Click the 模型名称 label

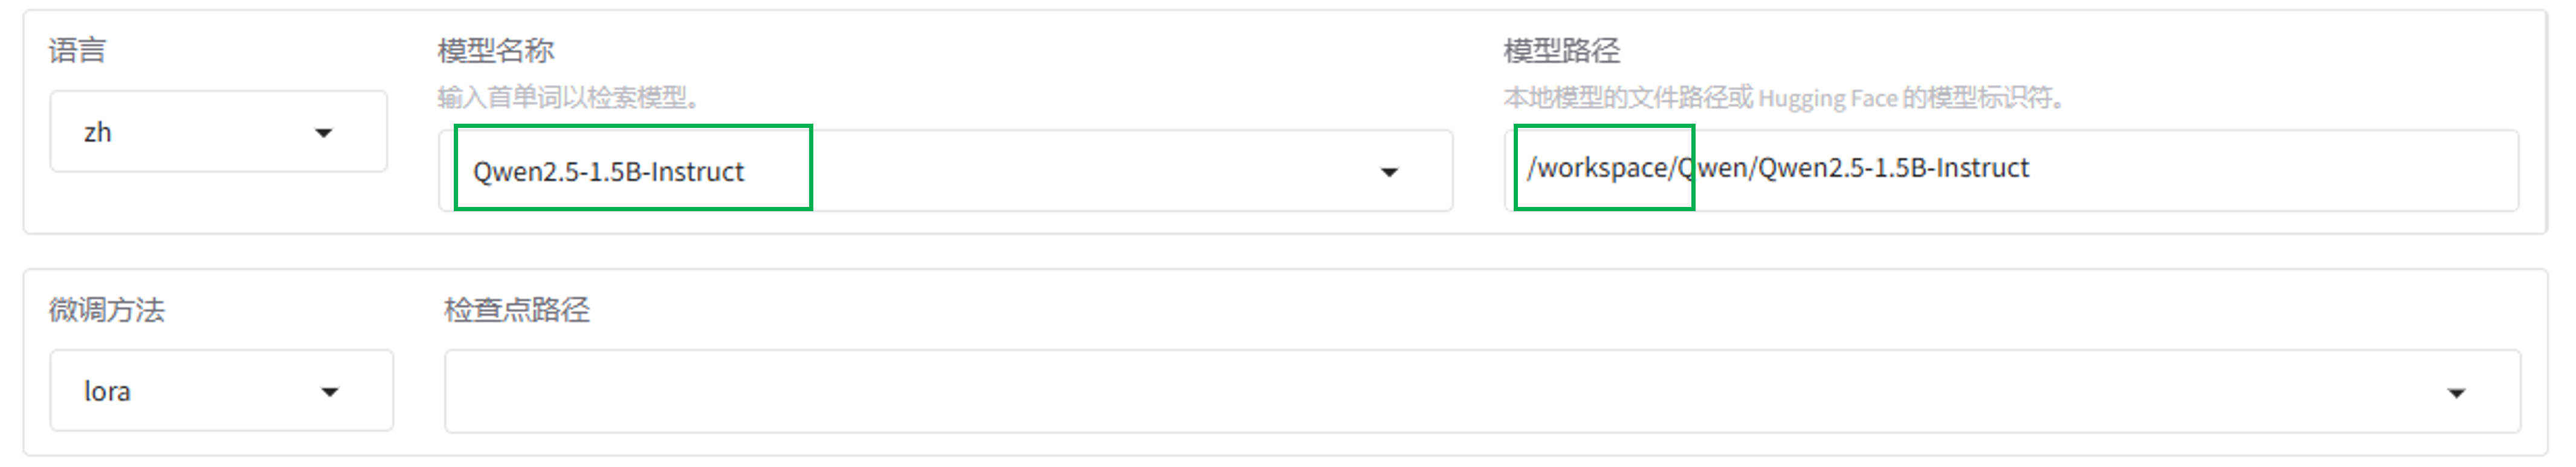[495, 50]
